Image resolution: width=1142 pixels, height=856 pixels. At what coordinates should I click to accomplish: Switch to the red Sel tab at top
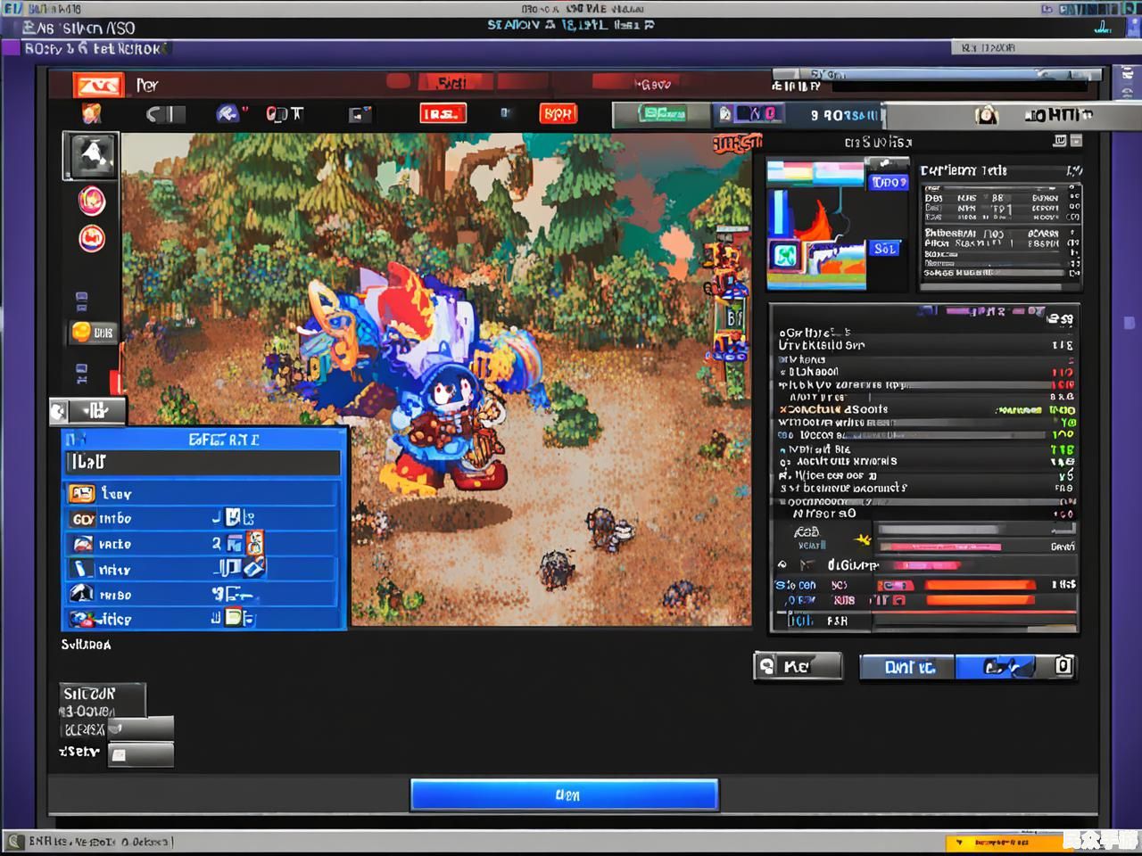point(452,83)
